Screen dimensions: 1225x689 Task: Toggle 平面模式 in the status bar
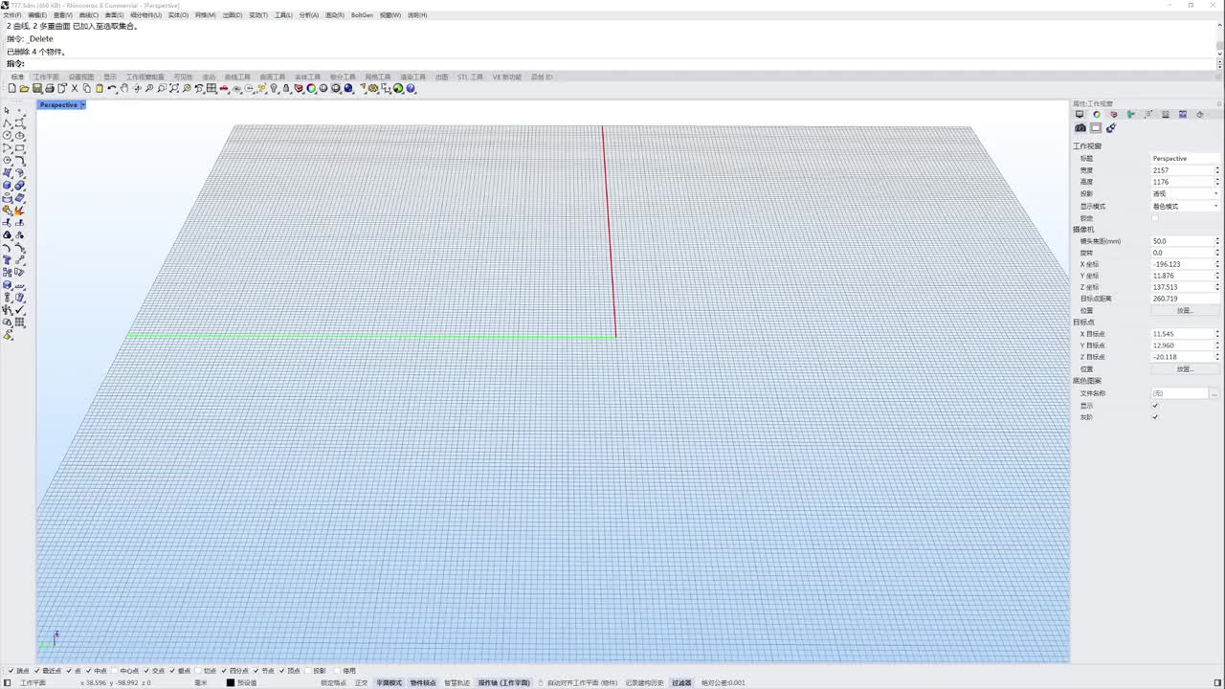[x=389, y=683]
